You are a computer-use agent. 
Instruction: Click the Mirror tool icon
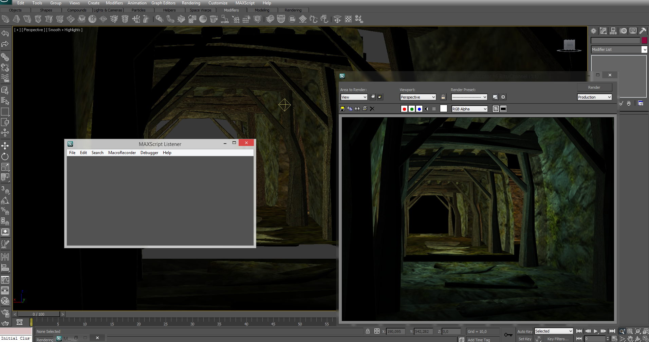tap(5, 257)
